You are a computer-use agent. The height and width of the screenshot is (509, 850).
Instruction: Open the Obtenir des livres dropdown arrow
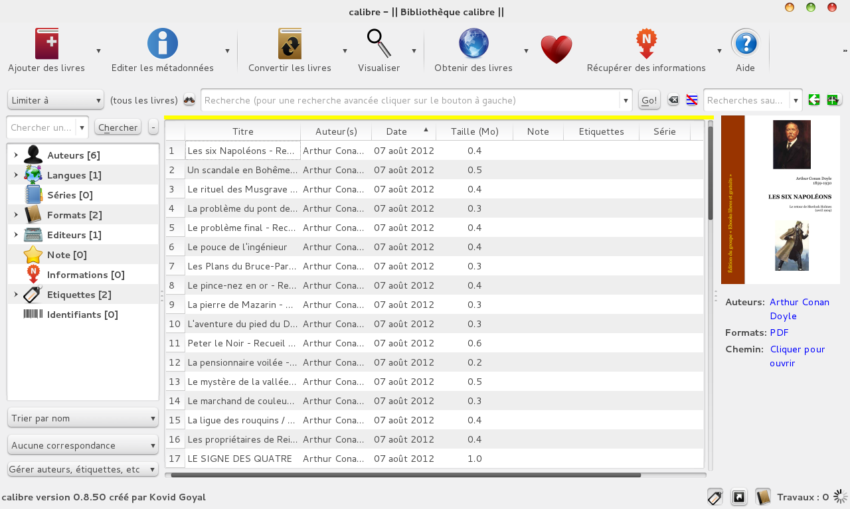526,50
